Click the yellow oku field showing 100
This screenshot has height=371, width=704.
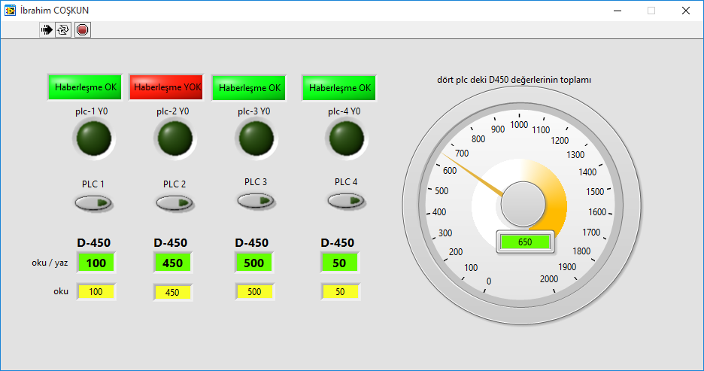pos(96,291)
